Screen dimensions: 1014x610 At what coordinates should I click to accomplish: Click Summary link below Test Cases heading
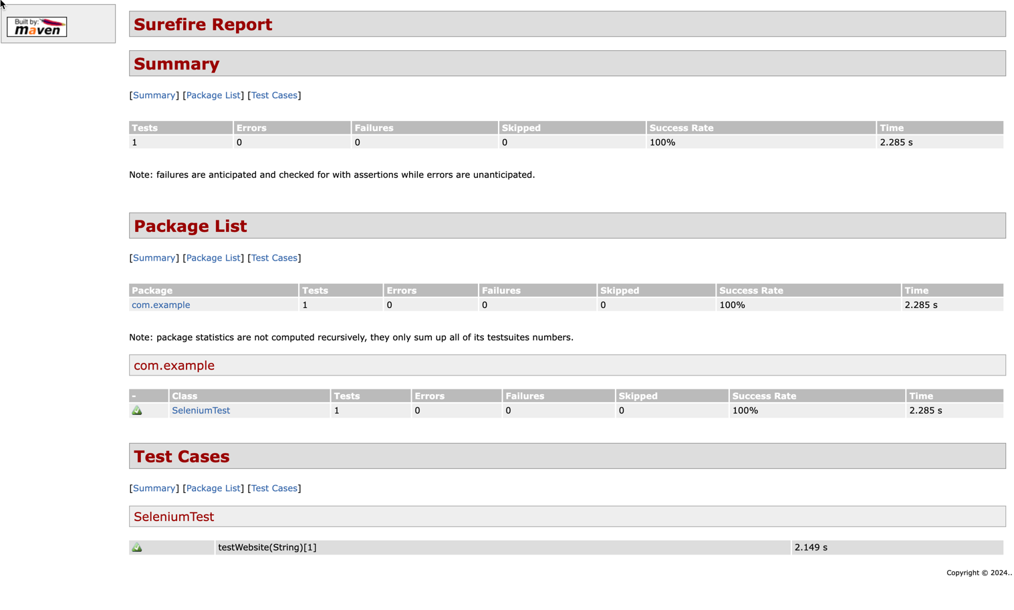153,488
